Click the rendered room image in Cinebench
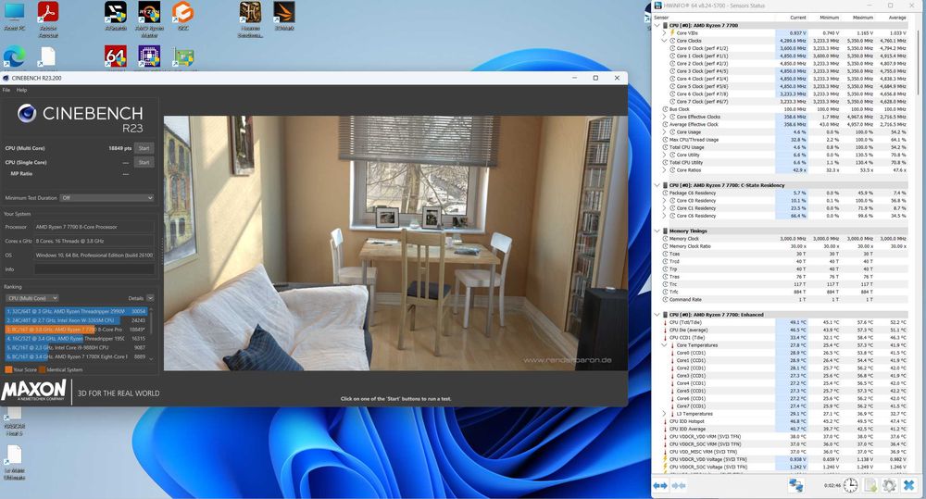Image resolution: width=926 pixels, height=499 pixels. (x=395, y=243)
